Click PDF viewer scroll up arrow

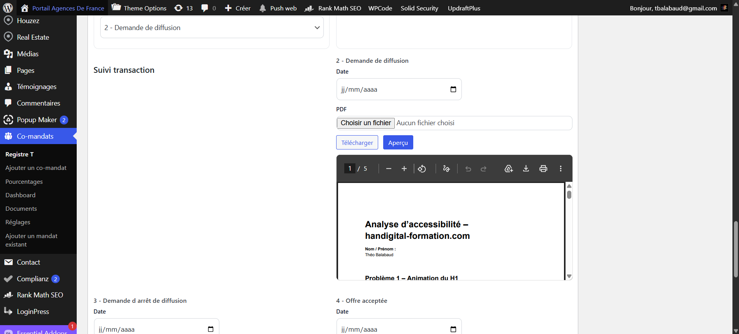(569, 186)
